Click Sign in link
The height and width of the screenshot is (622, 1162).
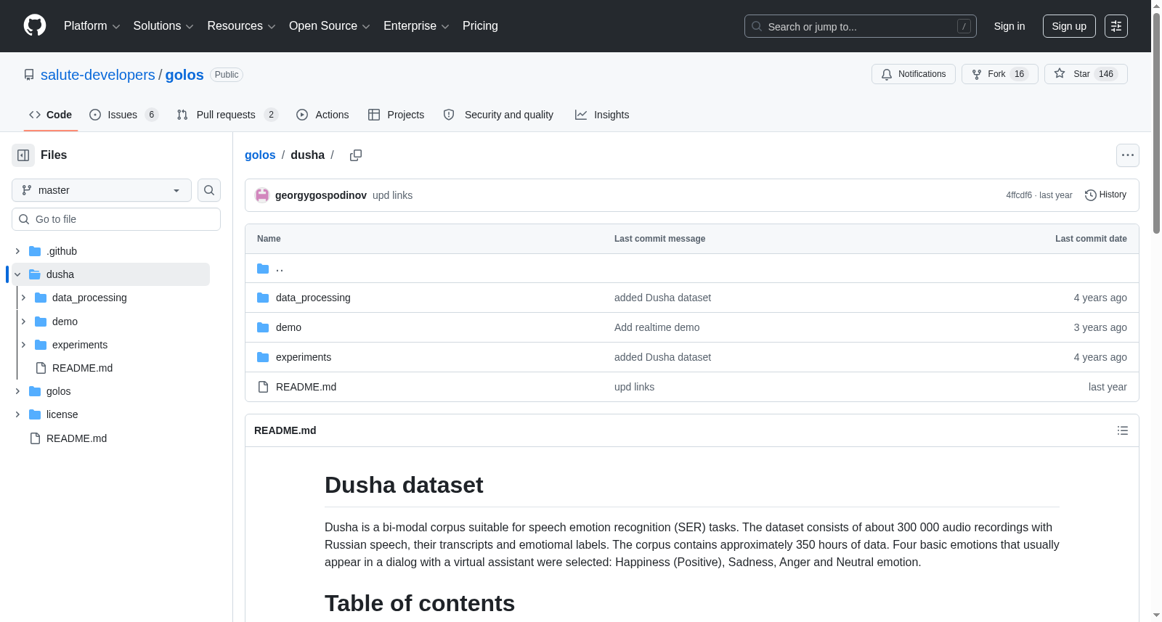pyautogui.click(x=1009, y=26)
